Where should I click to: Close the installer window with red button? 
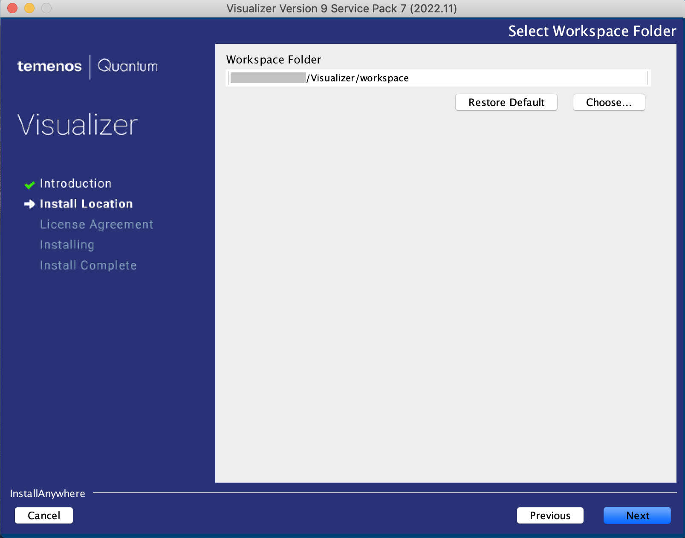(x=12, y=8)
